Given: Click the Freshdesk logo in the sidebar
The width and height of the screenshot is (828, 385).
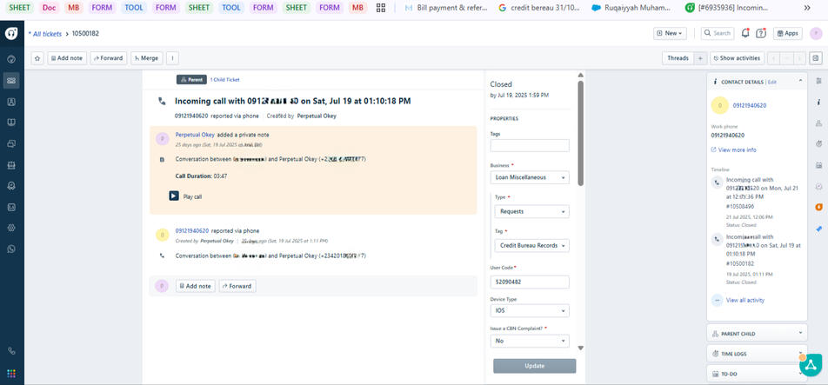Looking at the screenshot, I should pyautogui.click(x=11, y=33).
